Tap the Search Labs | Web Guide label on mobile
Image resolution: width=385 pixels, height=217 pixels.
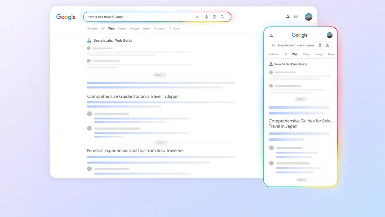(x=291, y=64)
